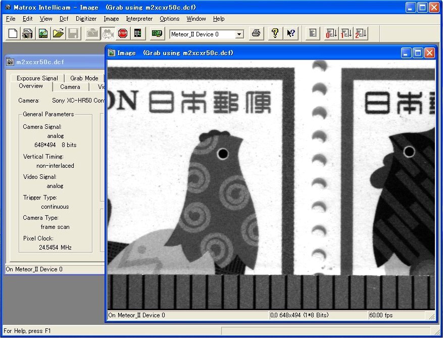Click the grabbed stamp image of the hen

point(271,185)
